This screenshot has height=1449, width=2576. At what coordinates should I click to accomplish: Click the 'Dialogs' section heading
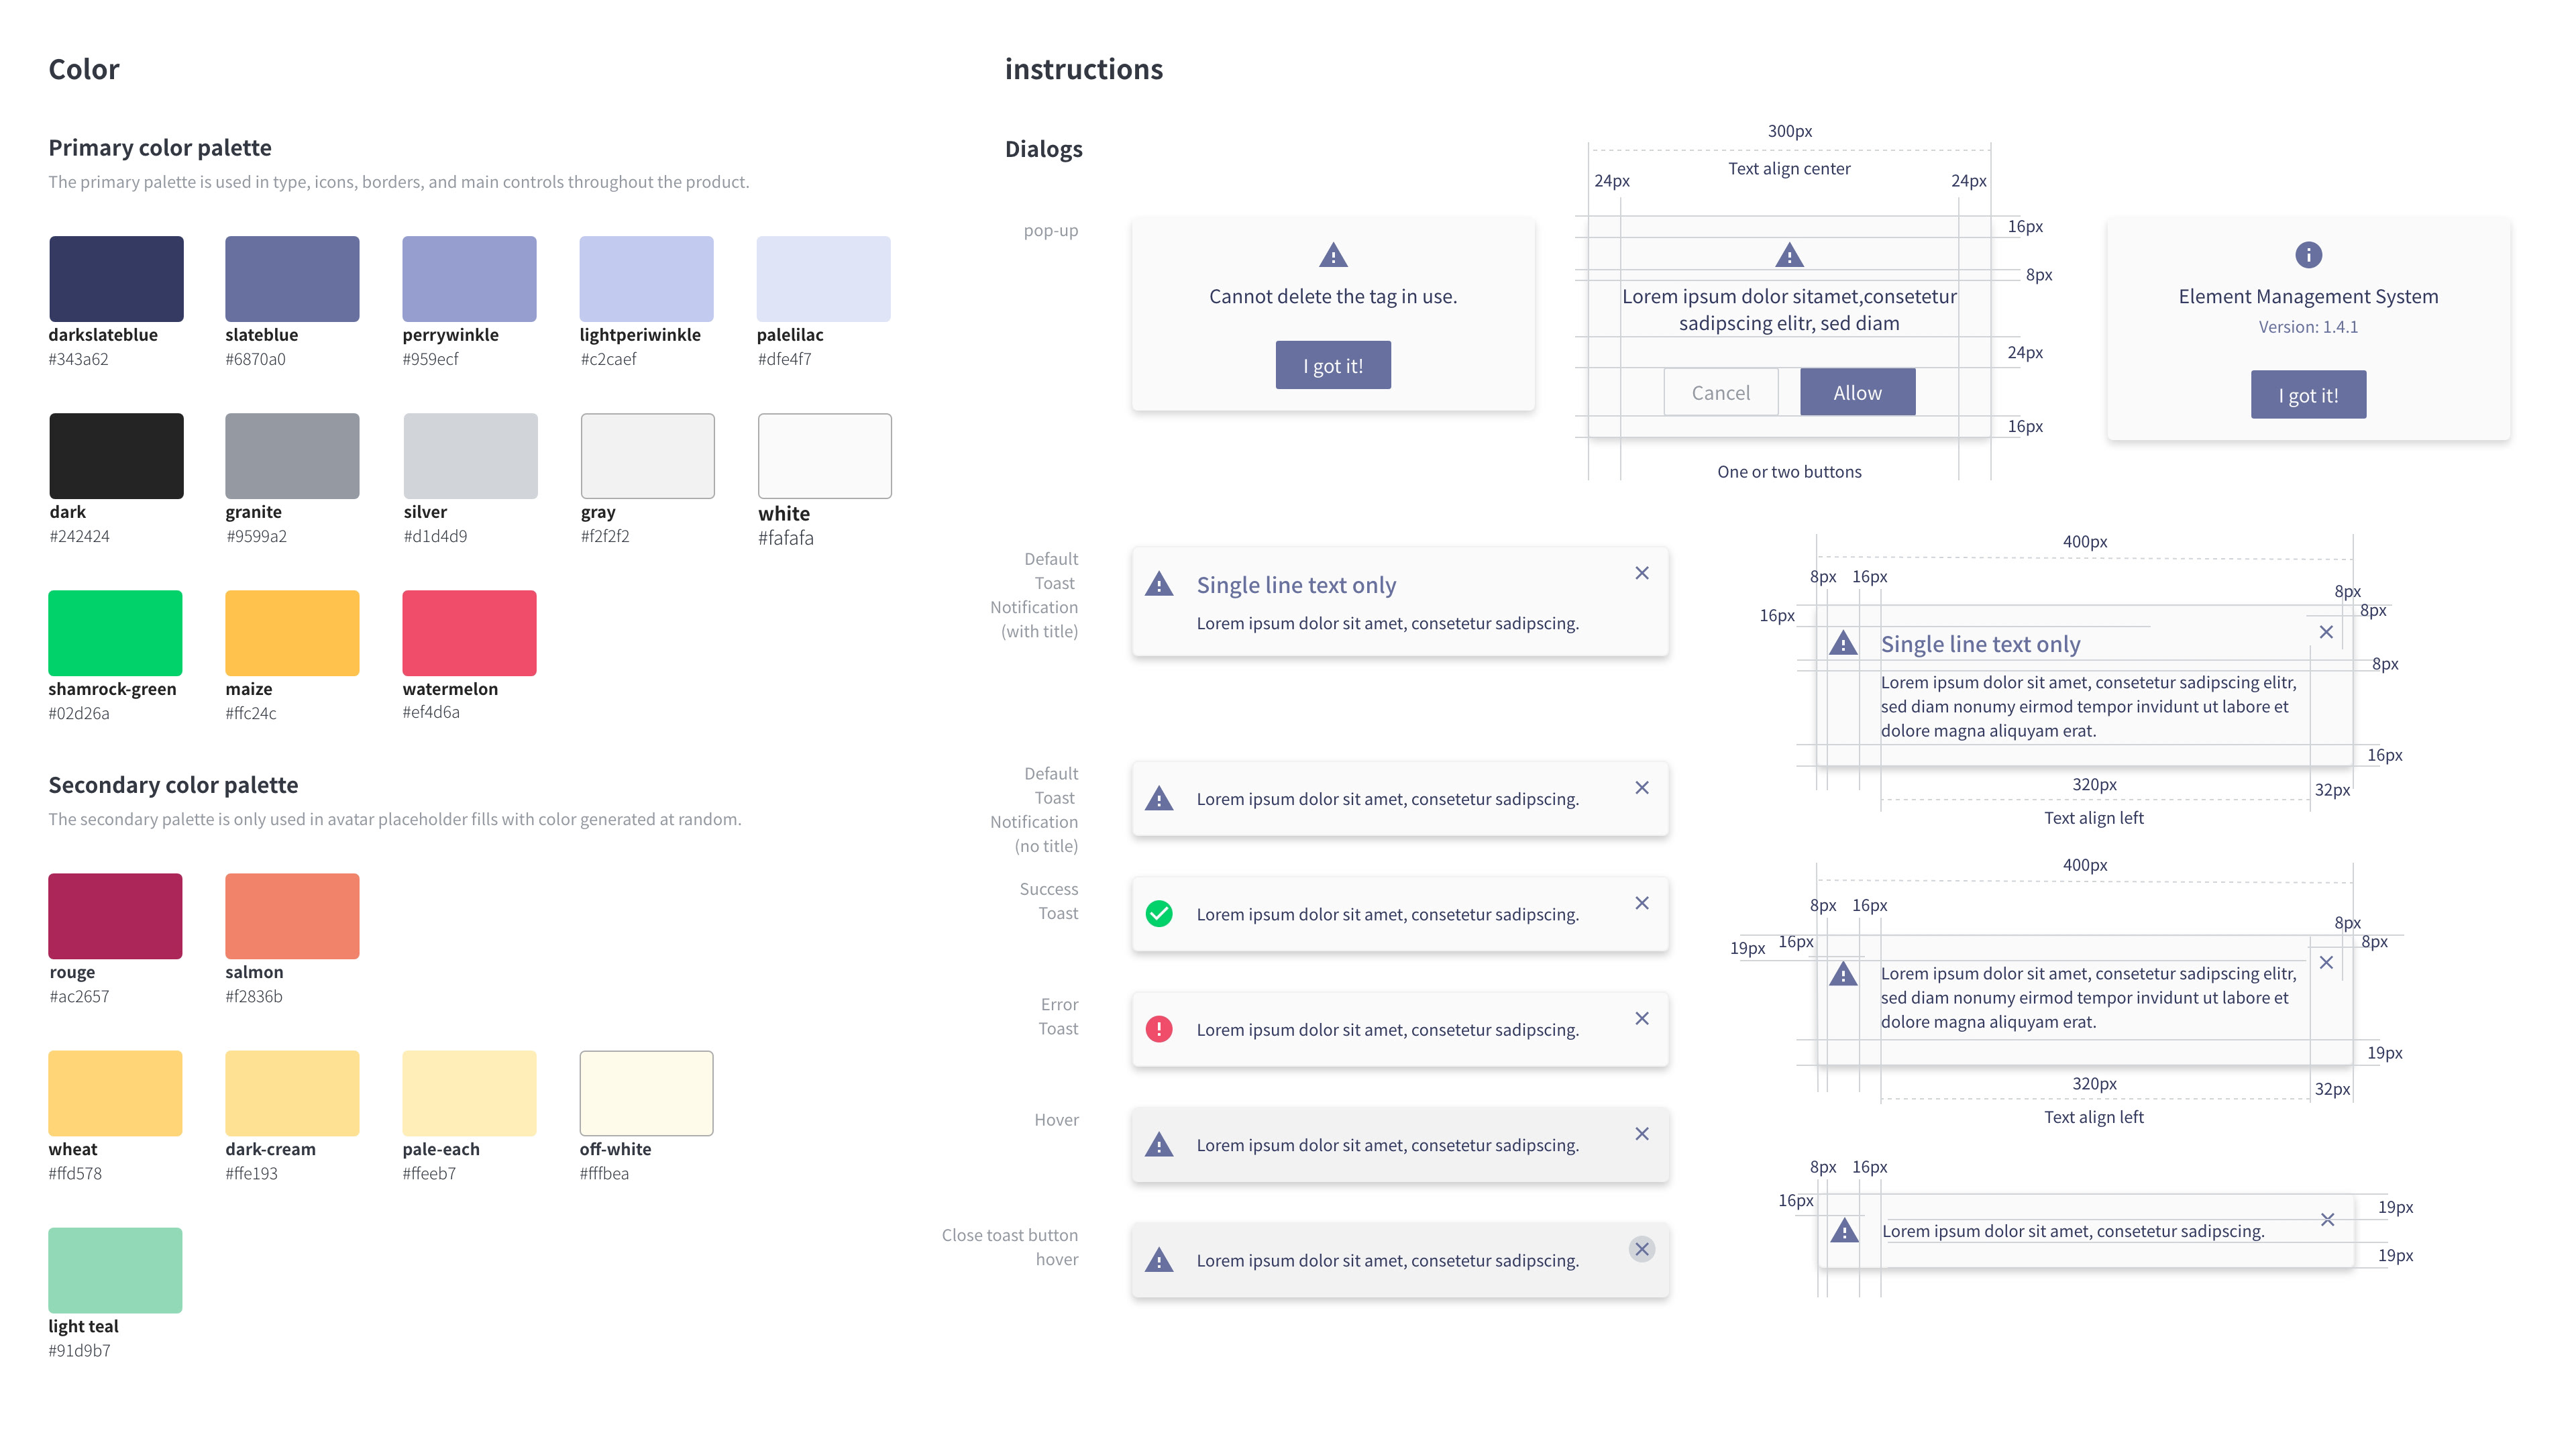(x=1043, y=149)
